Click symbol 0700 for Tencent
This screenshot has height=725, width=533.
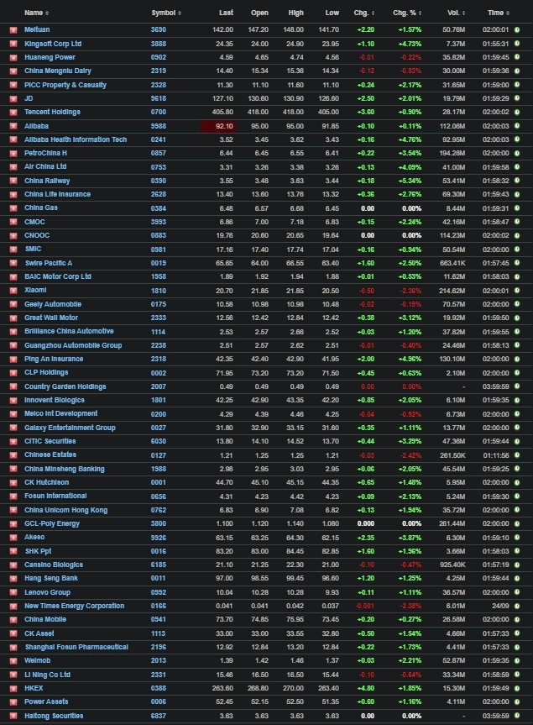(x=159, y=113)
